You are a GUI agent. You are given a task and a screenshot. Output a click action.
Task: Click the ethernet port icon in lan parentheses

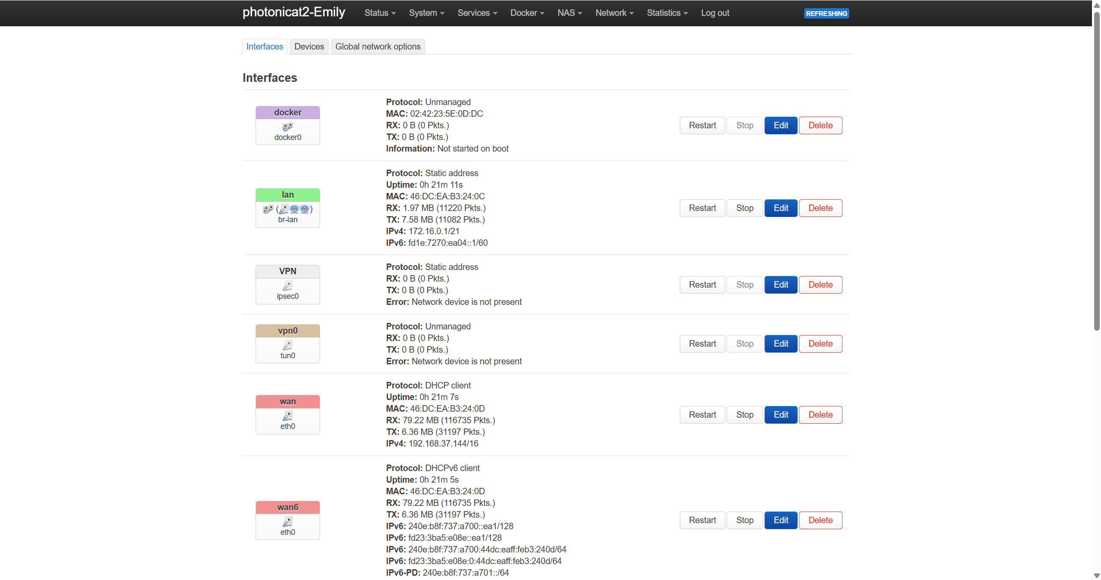284,209
